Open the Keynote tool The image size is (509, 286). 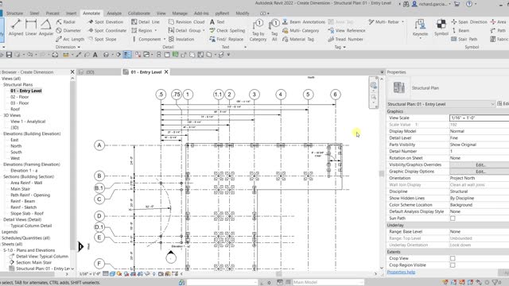[x=420, y=29]
